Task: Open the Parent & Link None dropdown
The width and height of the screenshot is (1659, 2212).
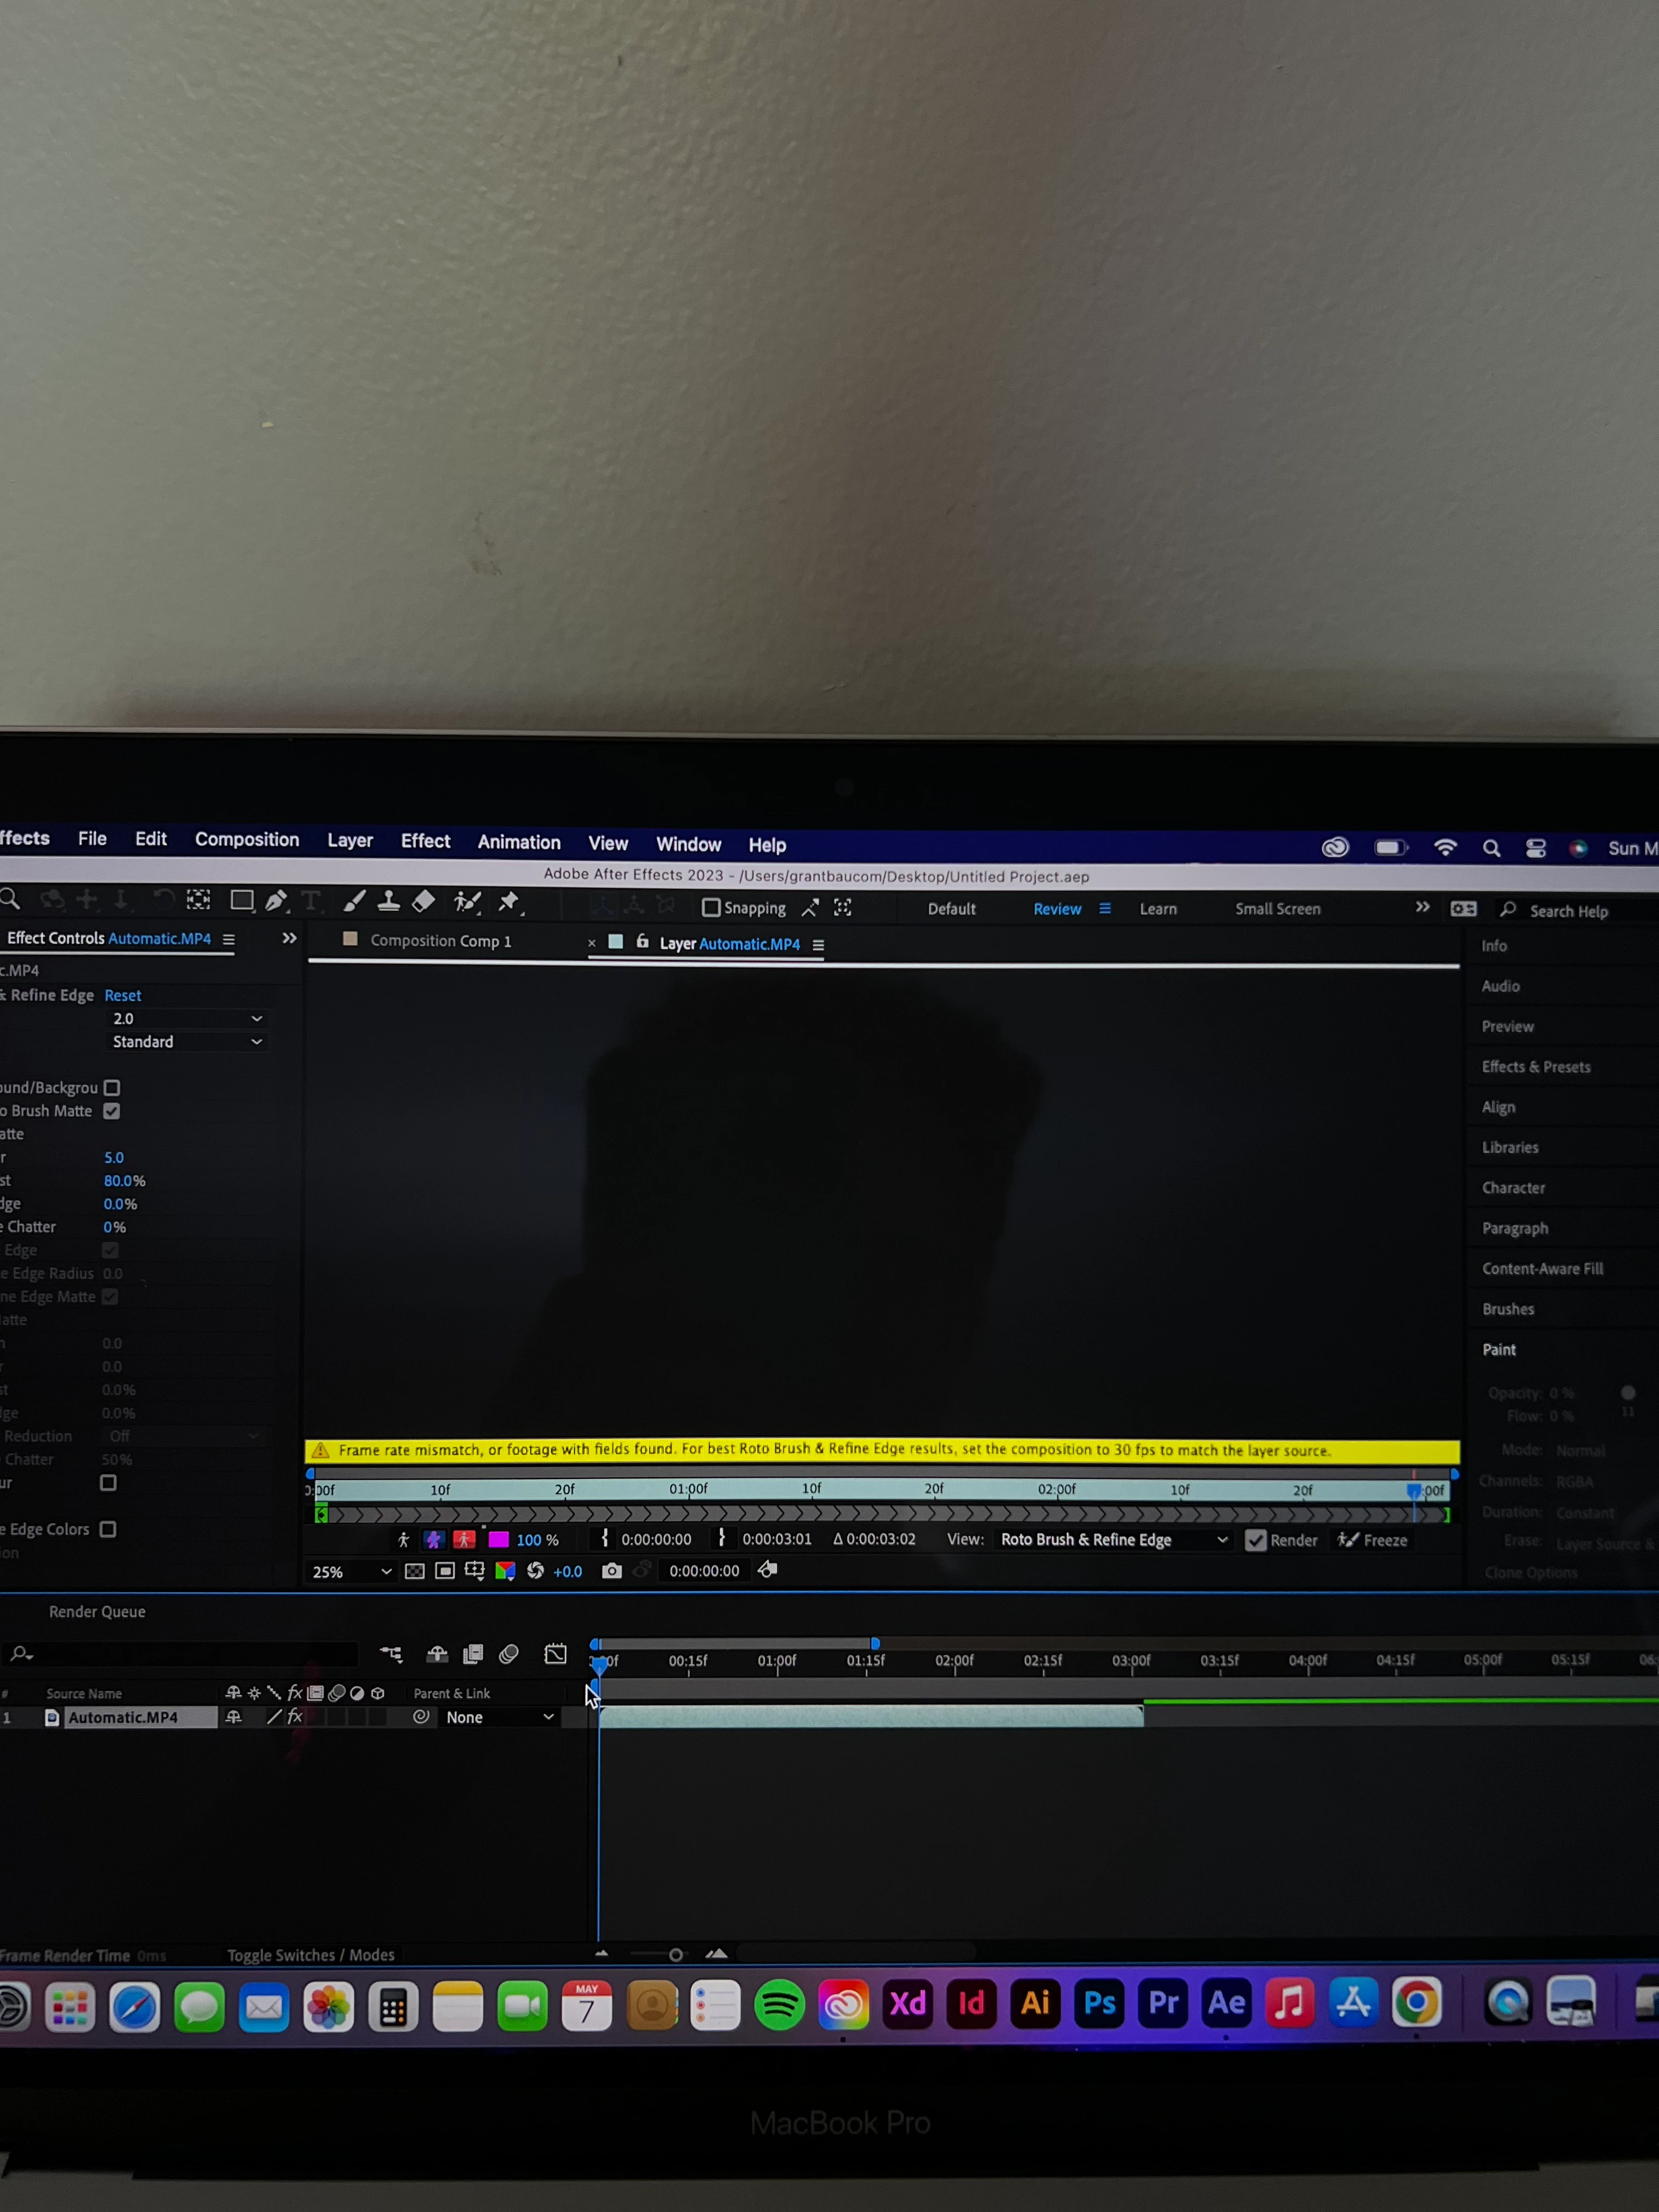Action: pyautogui.click(x=499, y=1717)
